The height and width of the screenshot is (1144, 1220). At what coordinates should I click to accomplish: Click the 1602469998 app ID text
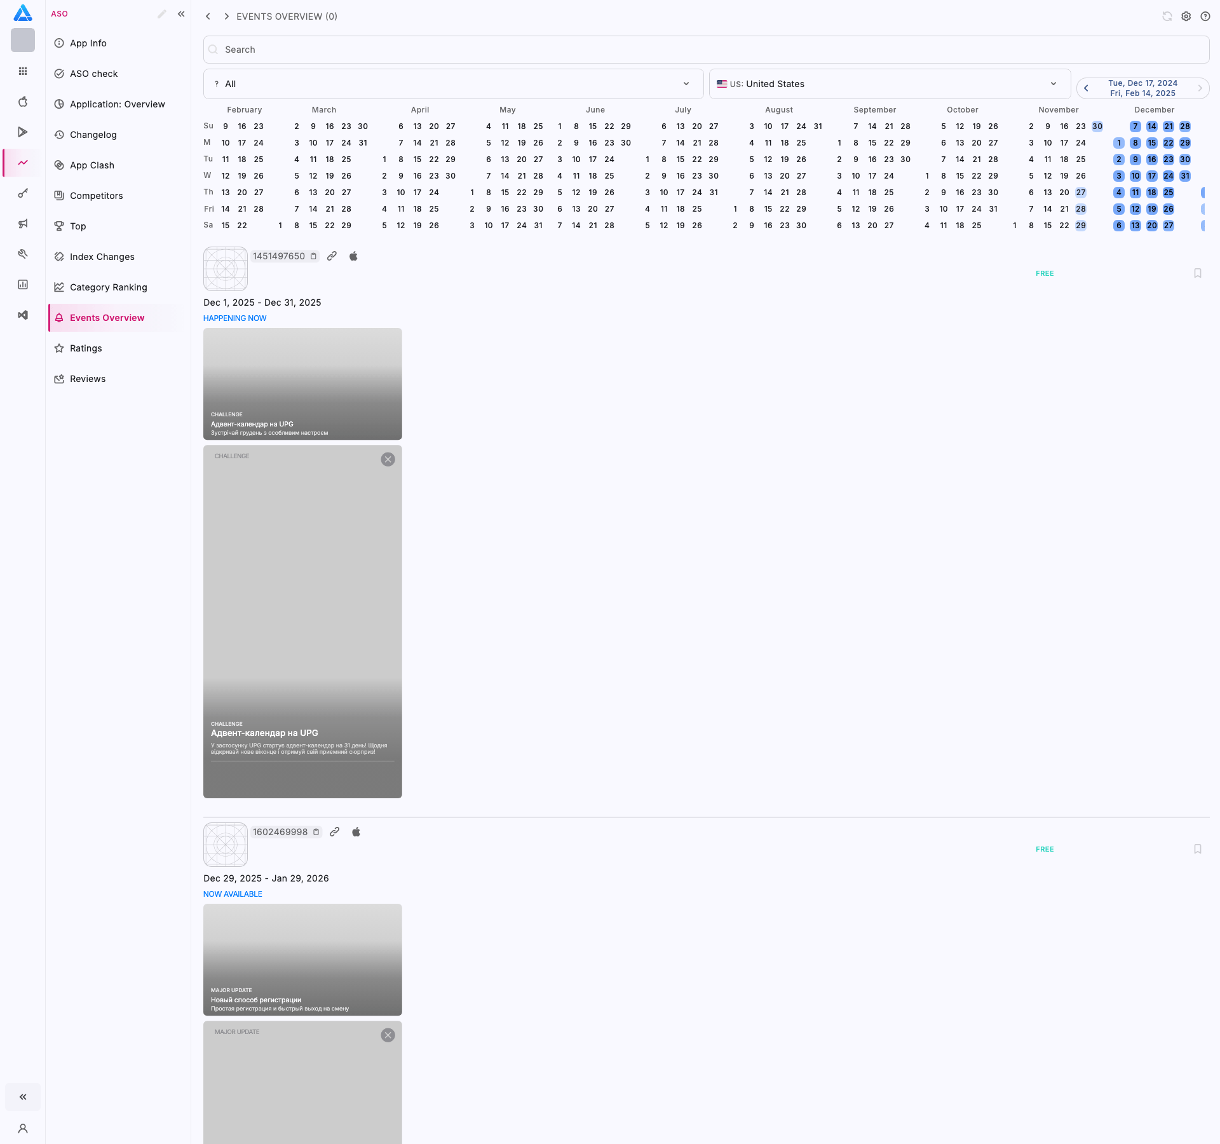click(280, 832)
